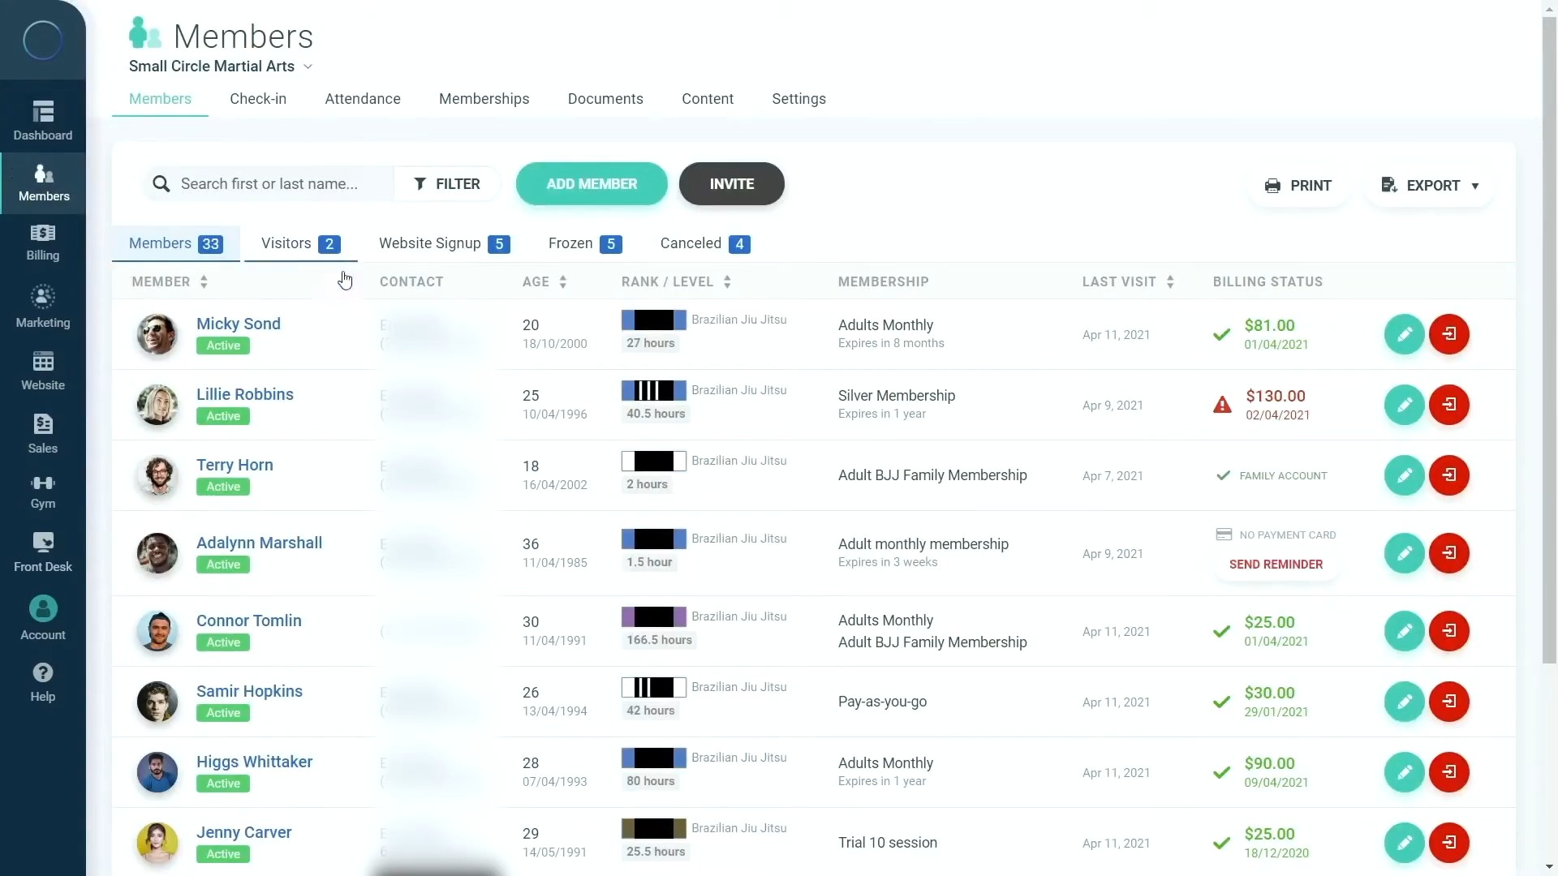Click Micky Sond's blue belt rank swatch
Image resolution: width=1558 pixels, height=876 pixels.
pos(654,320)
